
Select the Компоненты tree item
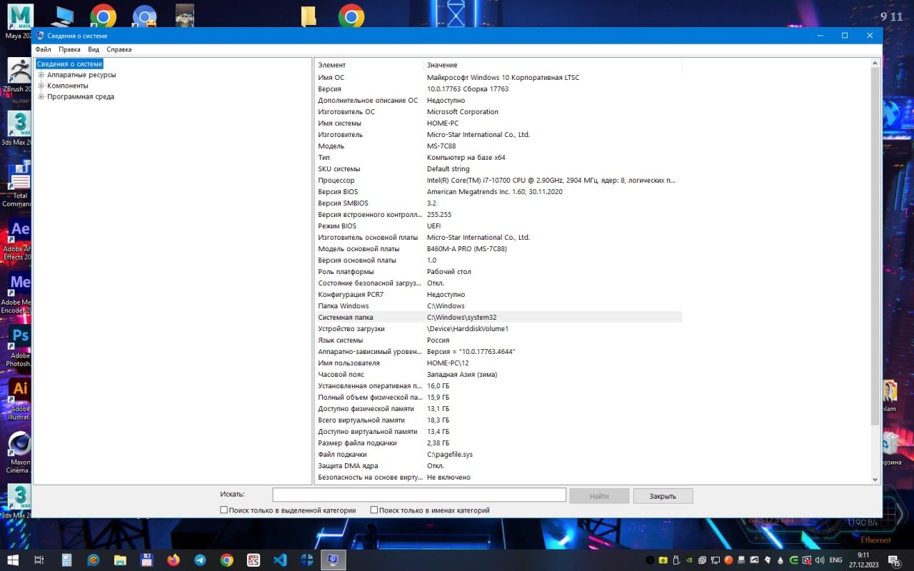point(68,86)
